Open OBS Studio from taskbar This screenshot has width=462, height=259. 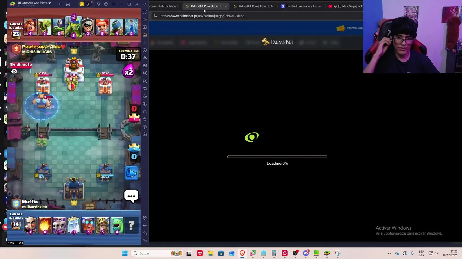(295, 253)
